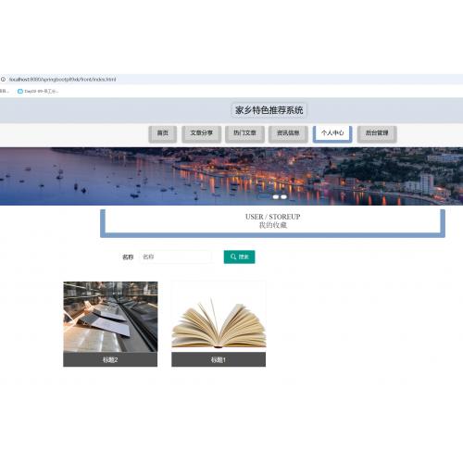
Task: Open the 后台管理 navigation tab
Action: [x=377, y=133]
